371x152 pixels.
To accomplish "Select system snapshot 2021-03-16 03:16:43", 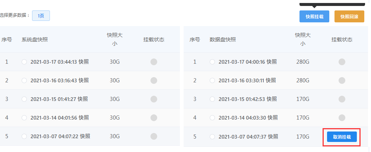I will [24, 80].
